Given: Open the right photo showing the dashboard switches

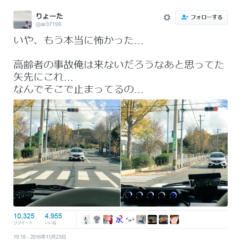Looking at the screenshot, I should (174, 153).
